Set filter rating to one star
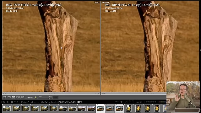This screenshot has height=113, width=201. [147, 102]
